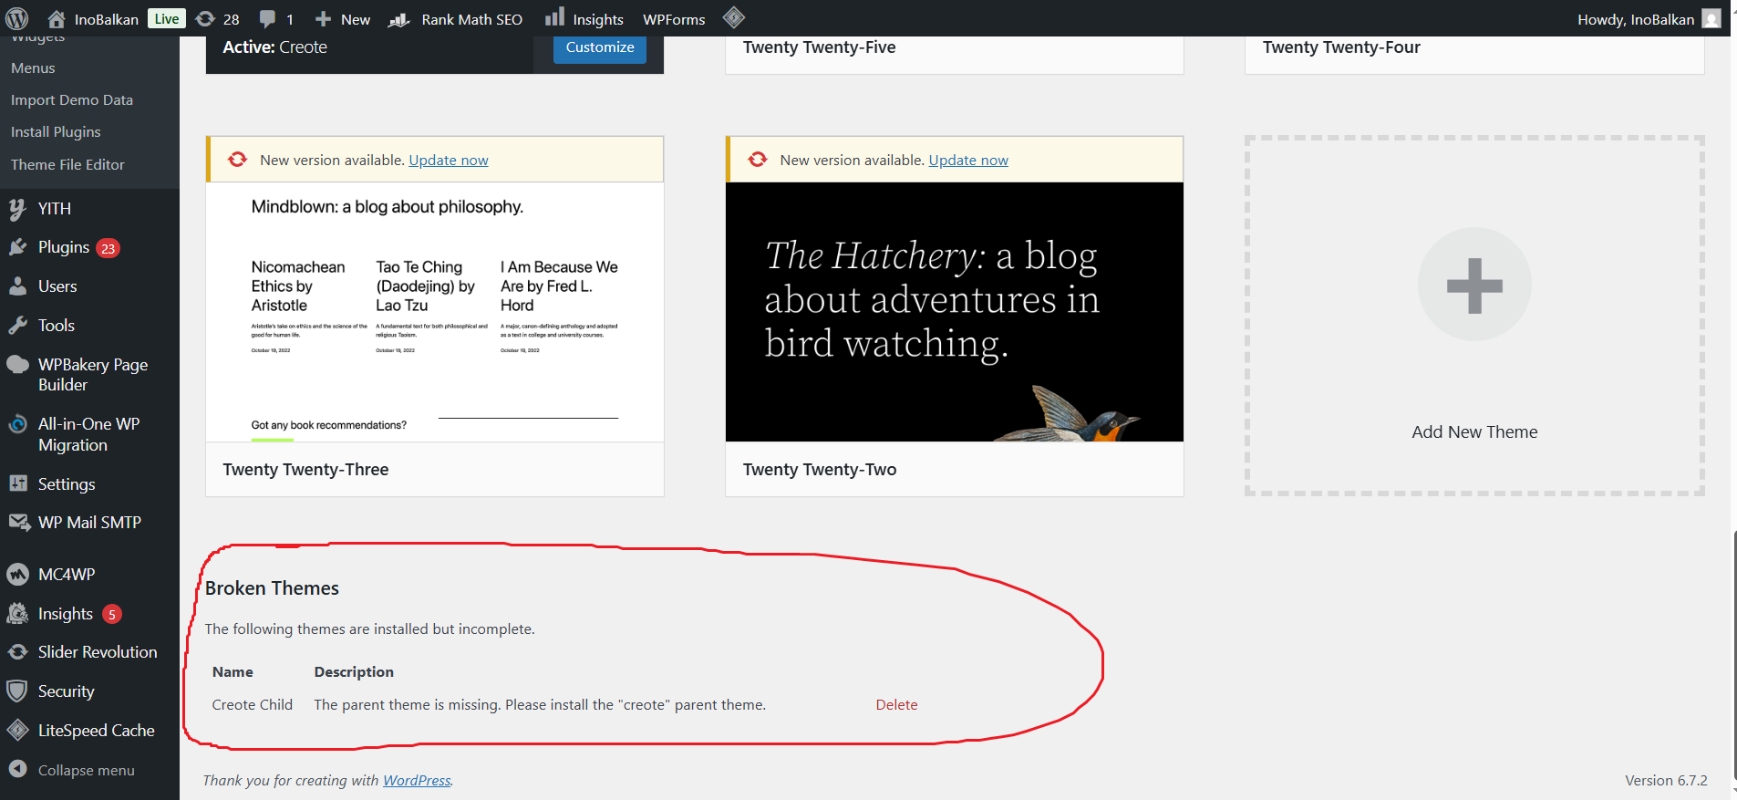Click the Insights bar chart icon in admin bar
The image size is (1737, 800).
(554, 17)
